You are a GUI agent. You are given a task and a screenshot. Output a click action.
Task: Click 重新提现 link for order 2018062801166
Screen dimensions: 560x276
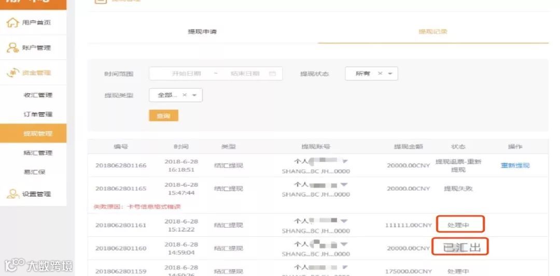pos(515,166)
